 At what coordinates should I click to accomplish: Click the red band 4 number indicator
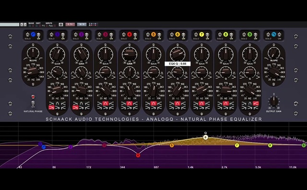(x=130, y=35)
